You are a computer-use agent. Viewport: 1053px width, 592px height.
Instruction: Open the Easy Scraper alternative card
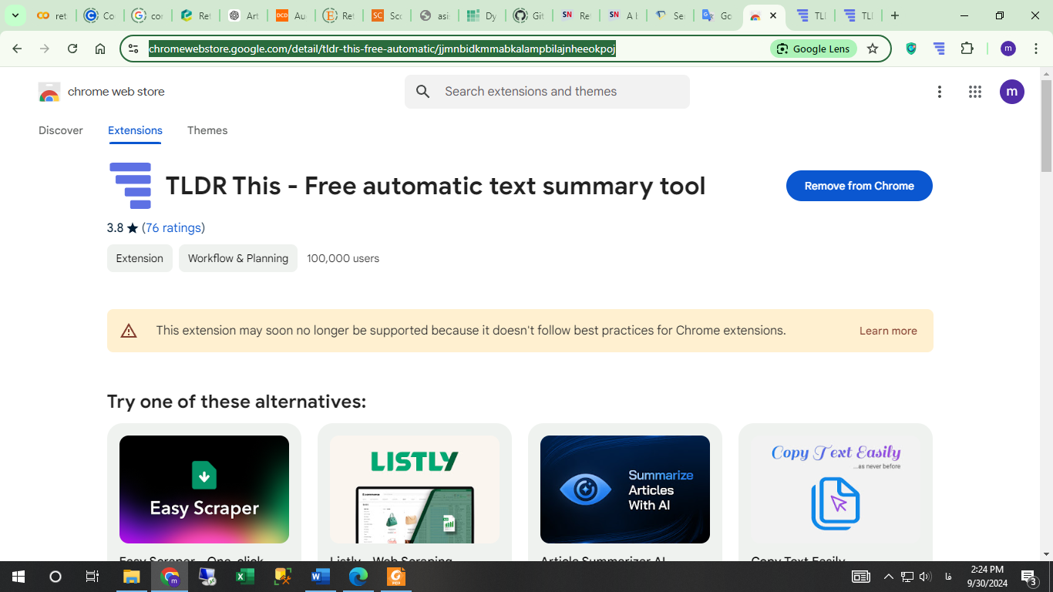click(x=204, y=493)
